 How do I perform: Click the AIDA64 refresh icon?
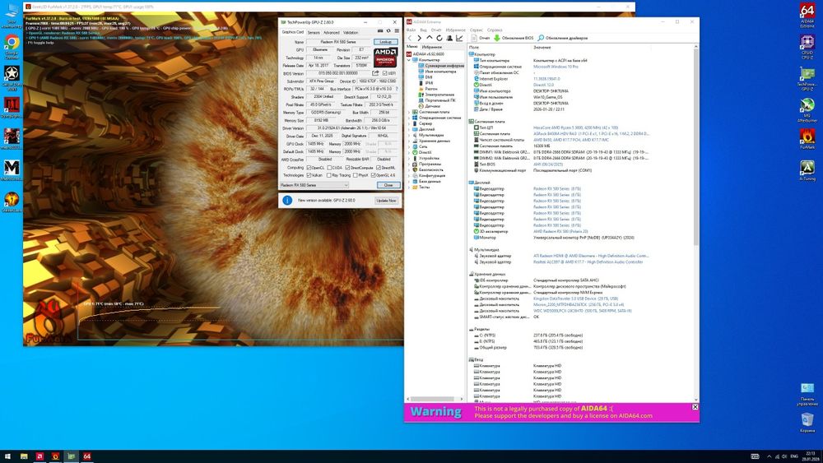pos(439,39)
